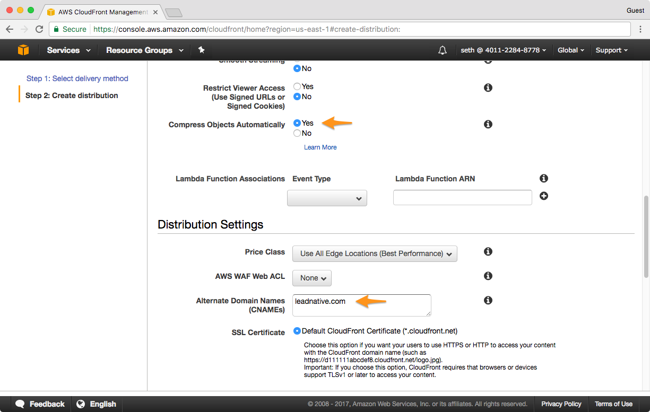Open the Price Class dropdown

click(375, 253)
